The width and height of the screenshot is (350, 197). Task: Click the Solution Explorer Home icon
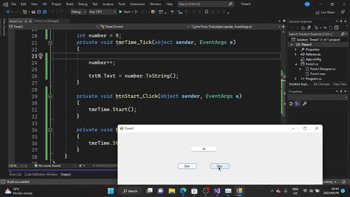[x=302, y=28]
